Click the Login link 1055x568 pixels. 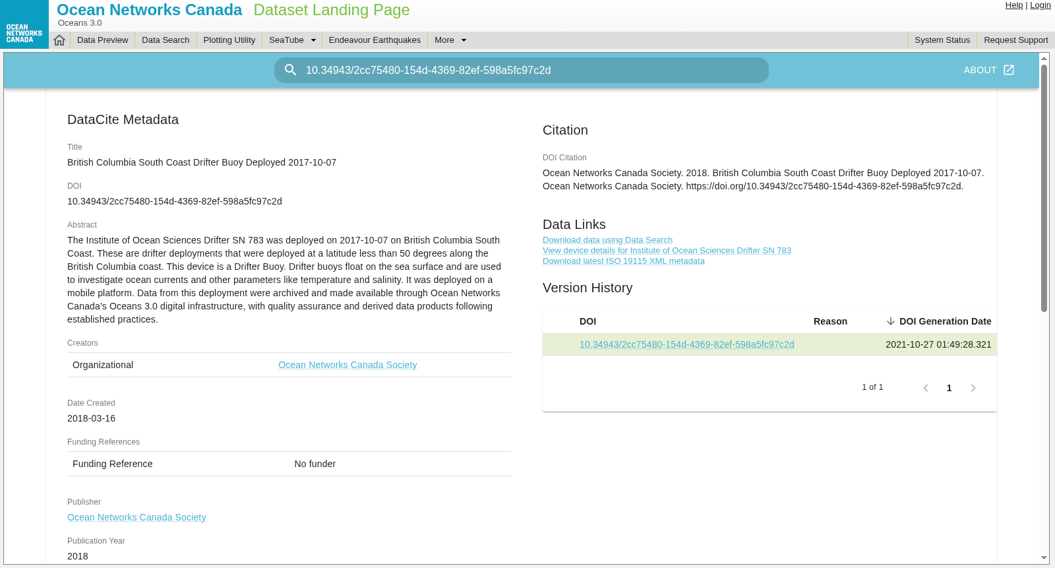1040,5
